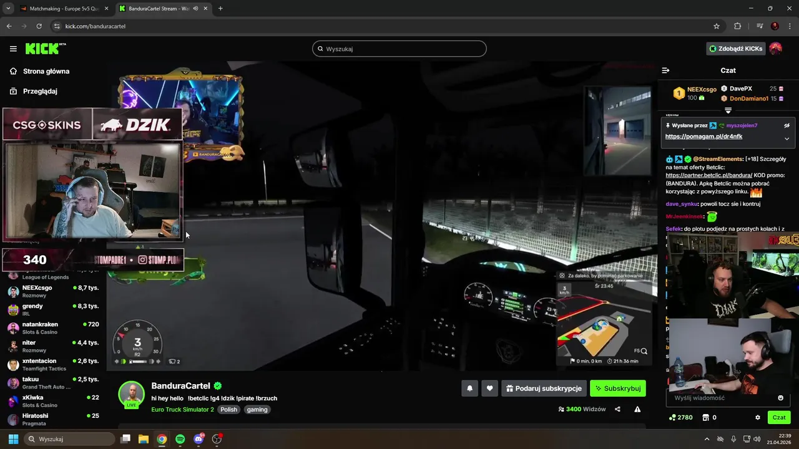Screen dimensions: 799x449
Task: Click the KICK logo
Action: pos(45,49)
